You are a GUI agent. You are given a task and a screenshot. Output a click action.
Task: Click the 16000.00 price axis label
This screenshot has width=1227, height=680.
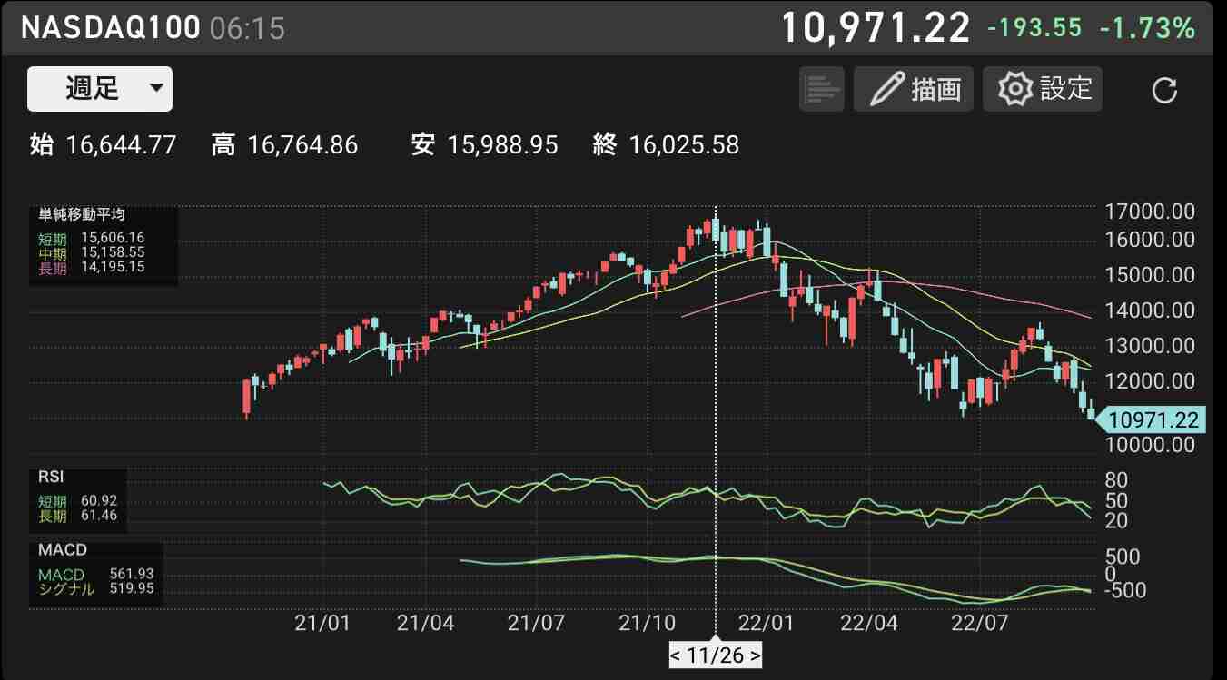point(1150,240)
